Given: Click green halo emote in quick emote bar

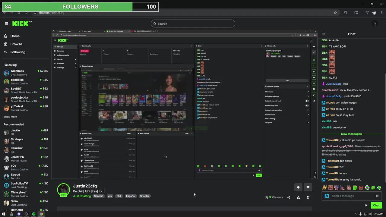Looking at the screenshot, I should point(355,188).
